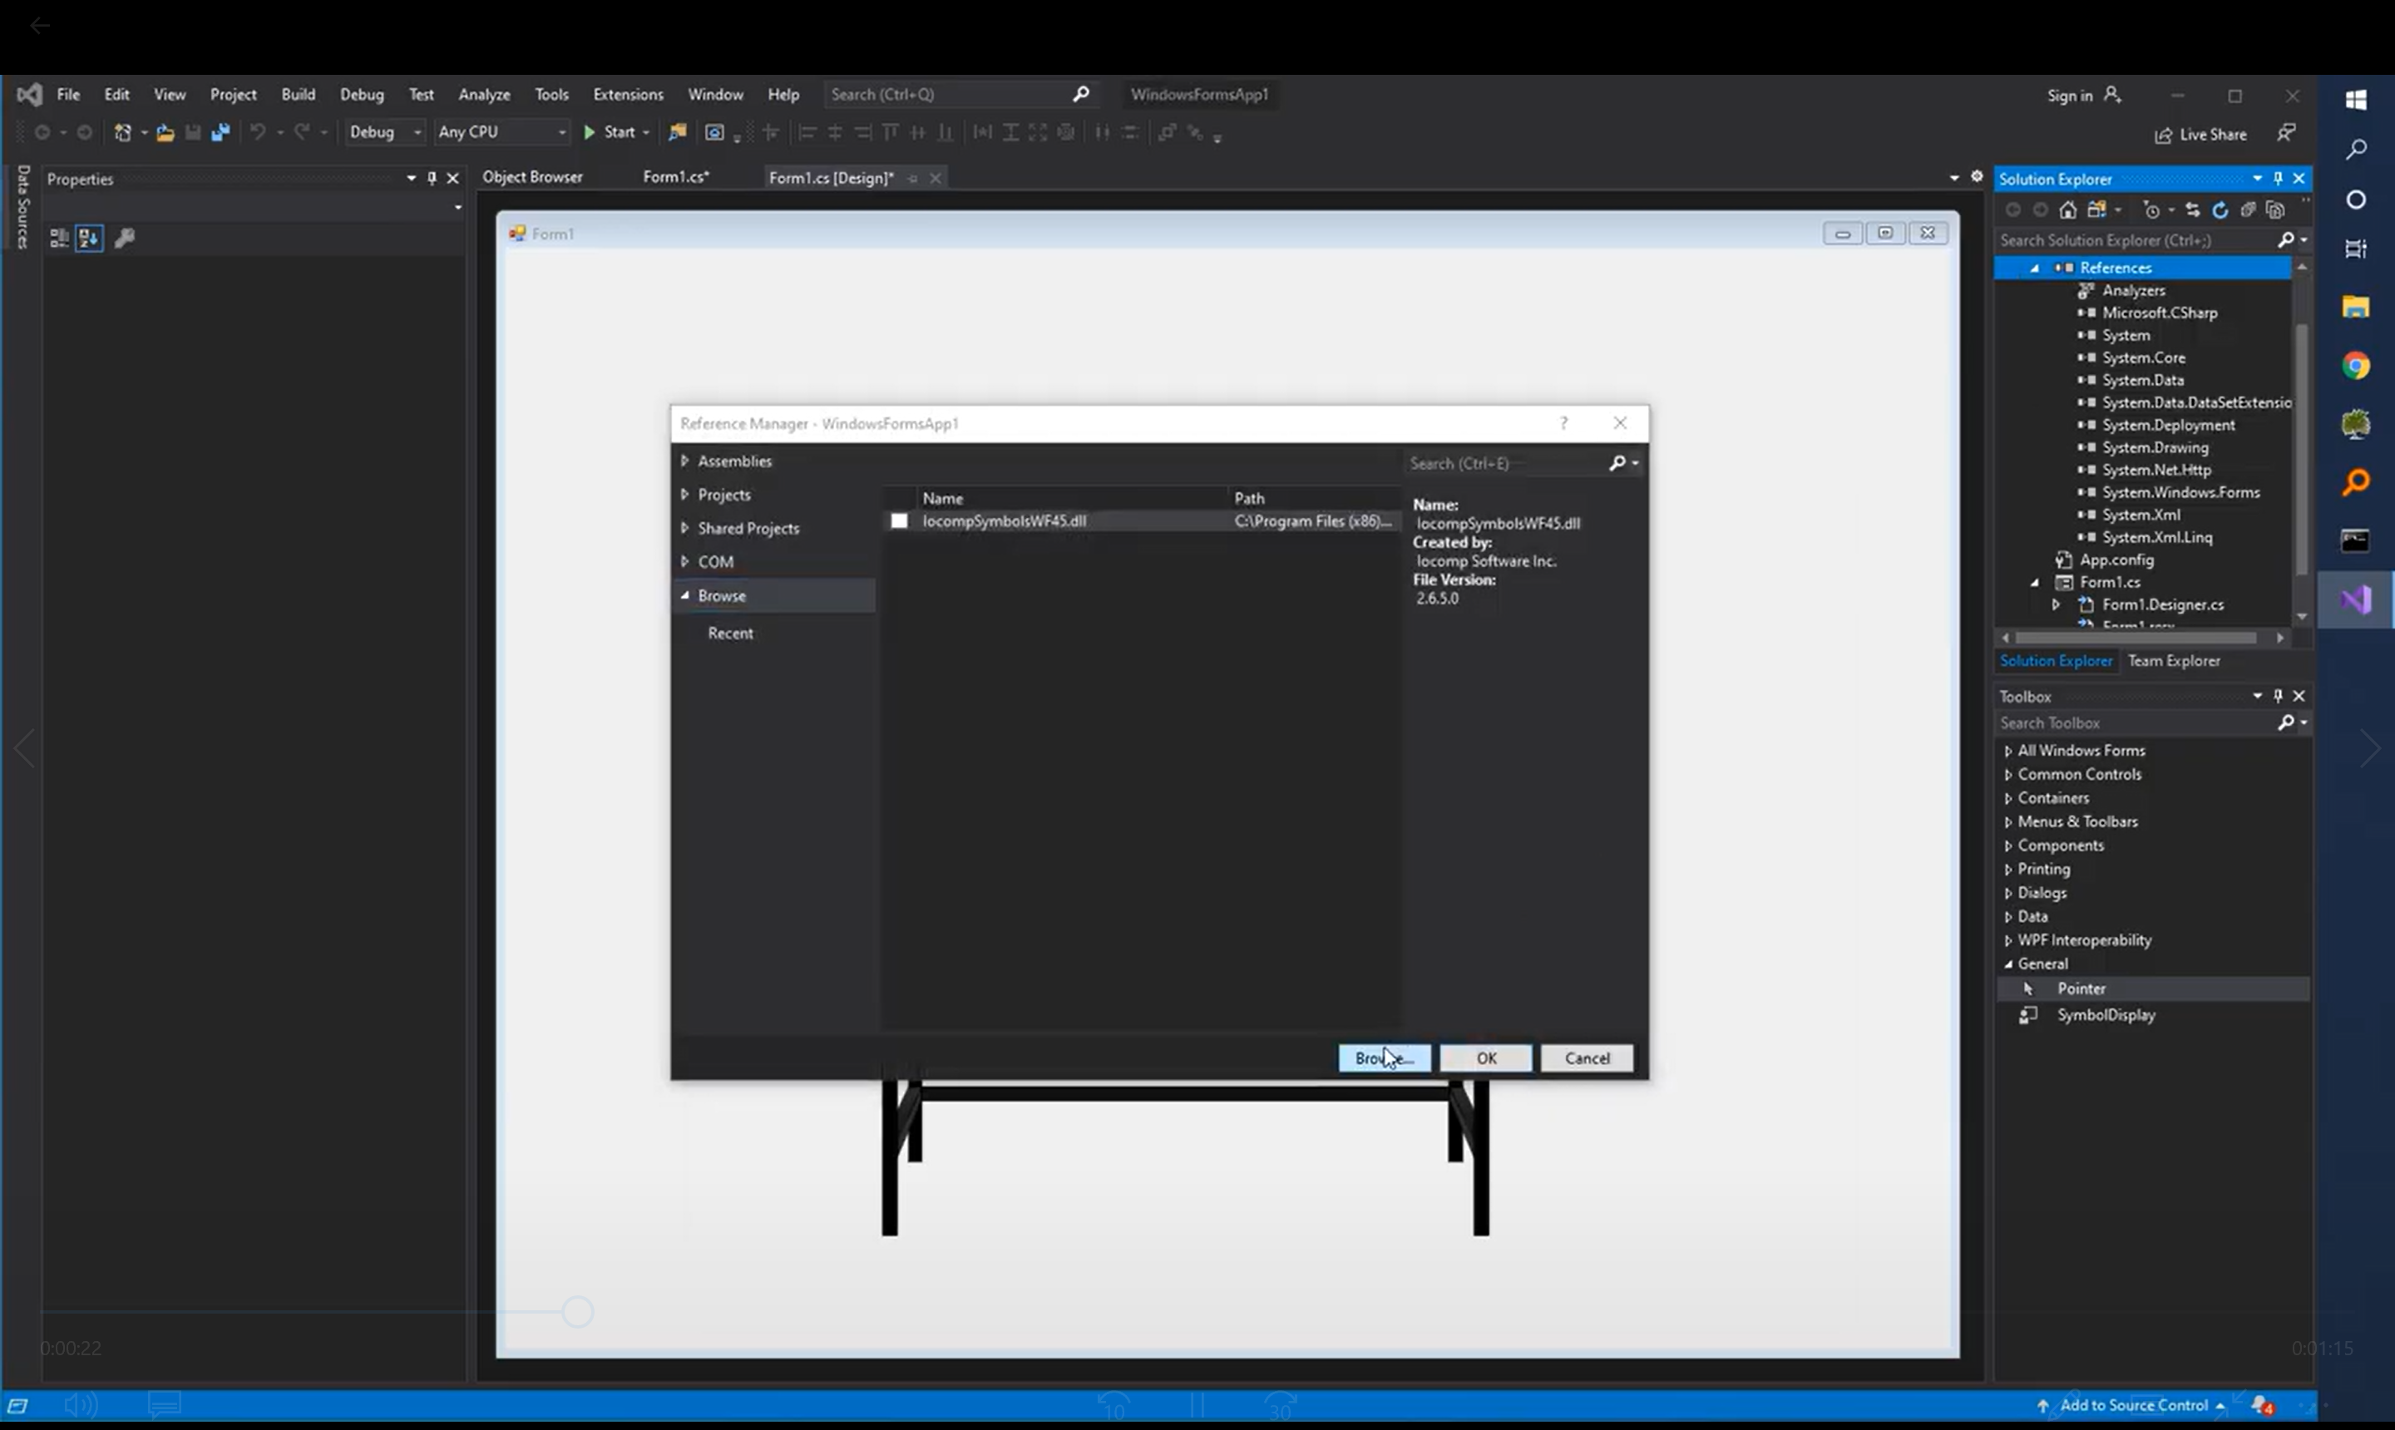Viewport: 2395px width, 1430px height.
Task: Click the Start green play icon
Action: click(x=589, y=133)
